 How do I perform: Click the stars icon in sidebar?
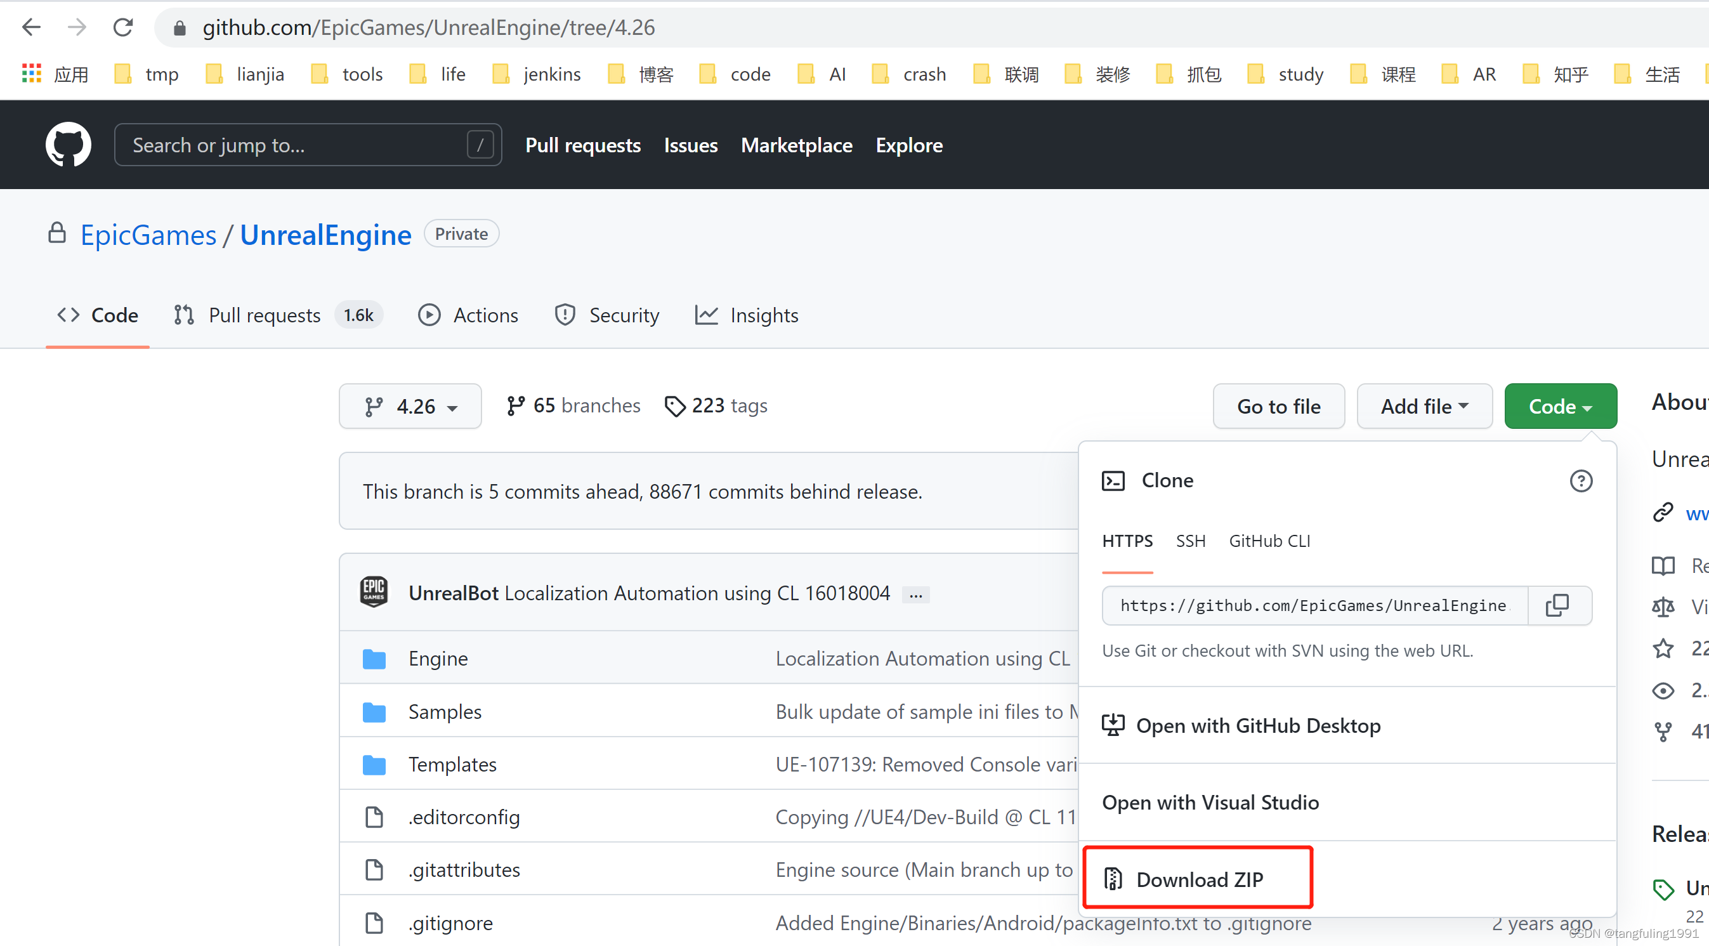[x=1663, y=648]
